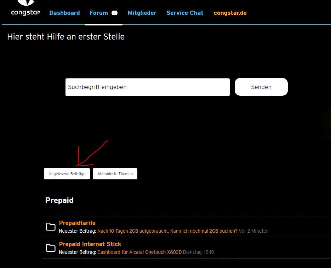Open the Alcatel Onetouch X602D dashboard post

139,252
